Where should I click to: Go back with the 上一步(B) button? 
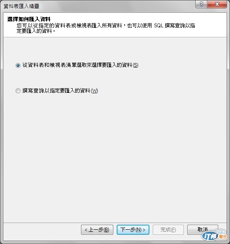tap(97, 230)
